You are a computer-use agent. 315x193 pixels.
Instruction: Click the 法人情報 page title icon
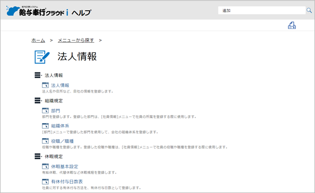coord(42,57)
